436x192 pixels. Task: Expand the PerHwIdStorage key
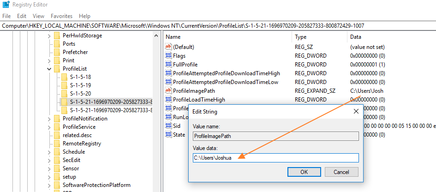(49, 36)
